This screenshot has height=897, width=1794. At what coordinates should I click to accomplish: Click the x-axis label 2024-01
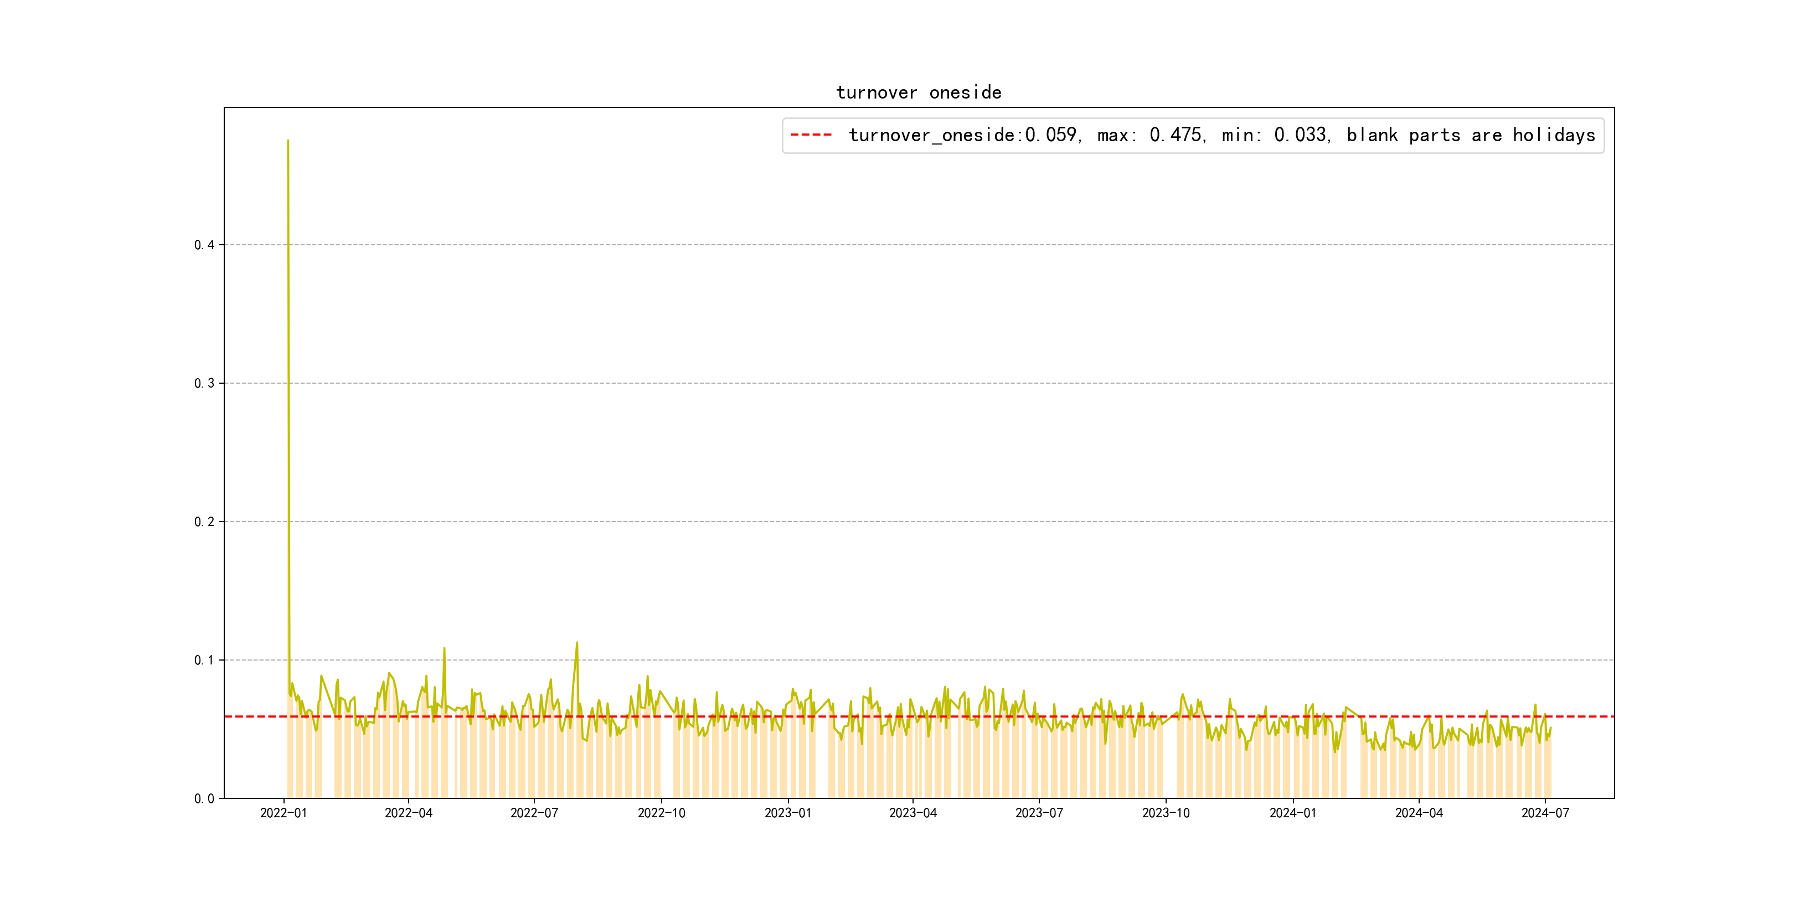click(1292, 813)
